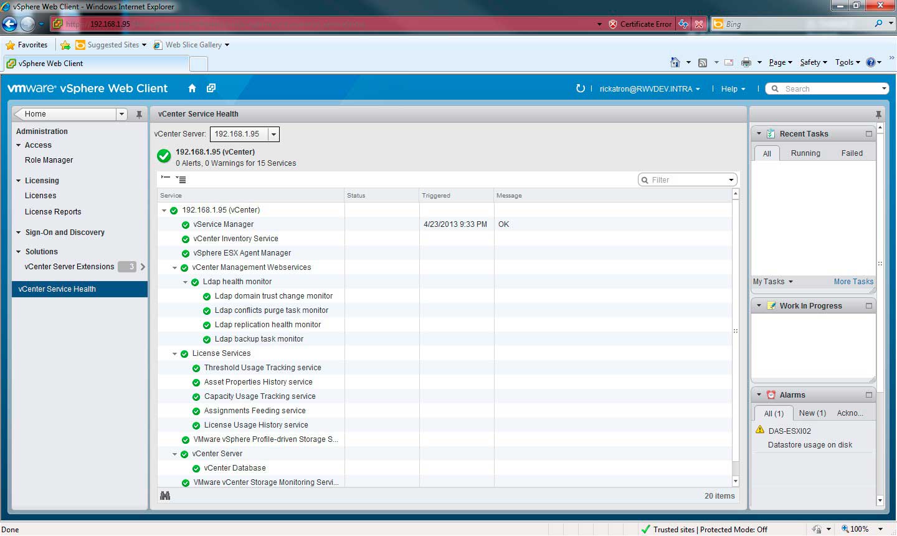
Task: Collapse the License Services node
Action: click(x=175, y=353)
